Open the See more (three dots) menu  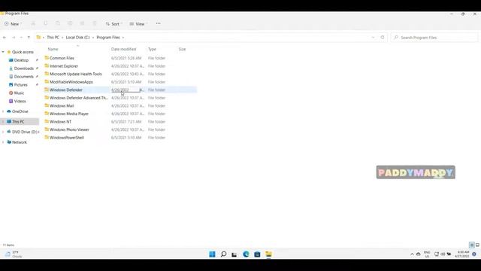[159, 23]
